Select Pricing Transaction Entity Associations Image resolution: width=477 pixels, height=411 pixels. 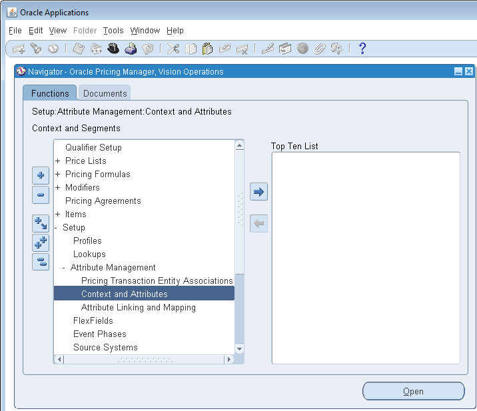[157, 281]
